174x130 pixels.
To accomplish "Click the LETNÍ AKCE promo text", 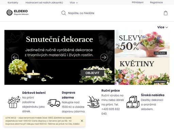I will [42, 121].
